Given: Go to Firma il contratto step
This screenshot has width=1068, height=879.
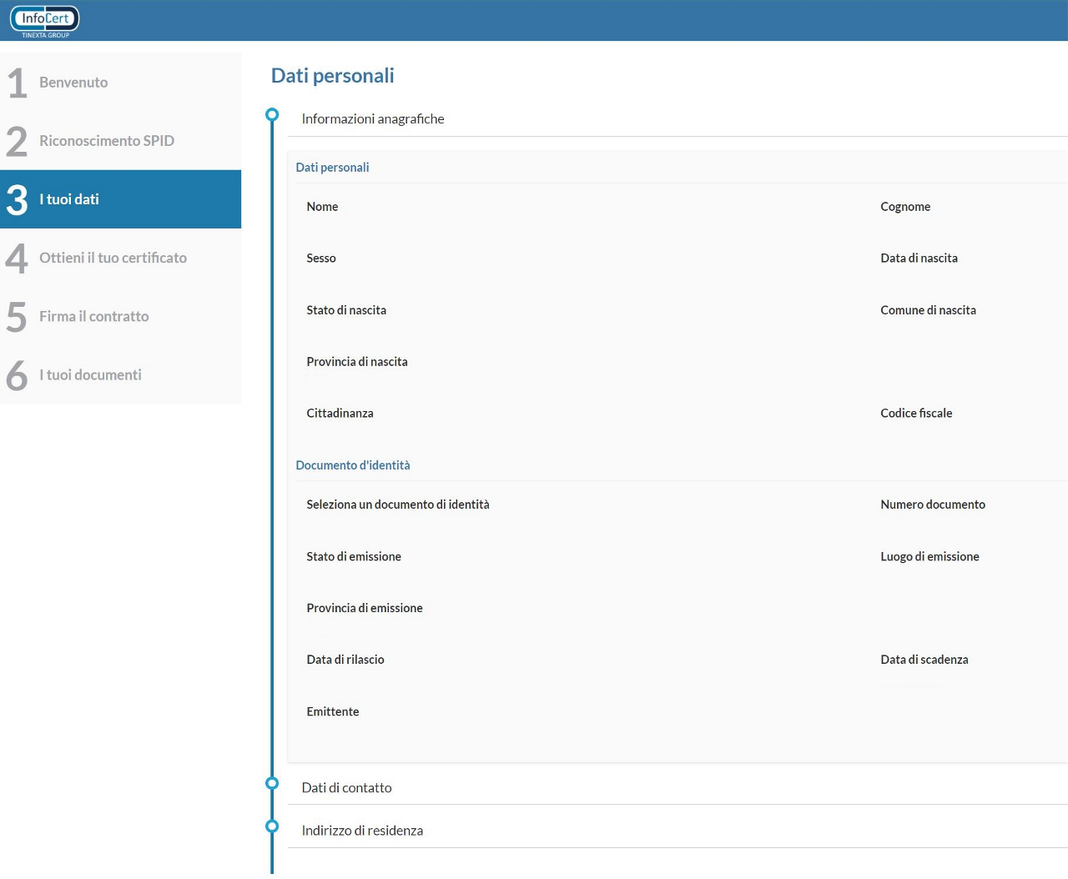Looking at the screenshot, I should tap(93, 316).
